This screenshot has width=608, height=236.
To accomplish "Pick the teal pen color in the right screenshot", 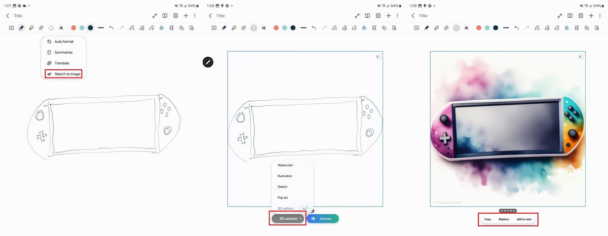I will tap(487, 28).
